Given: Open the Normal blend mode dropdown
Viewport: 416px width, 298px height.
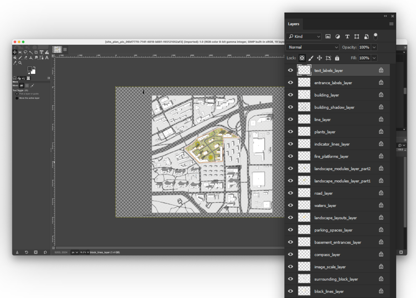Looking at the screenshot, I should (312, 47).
